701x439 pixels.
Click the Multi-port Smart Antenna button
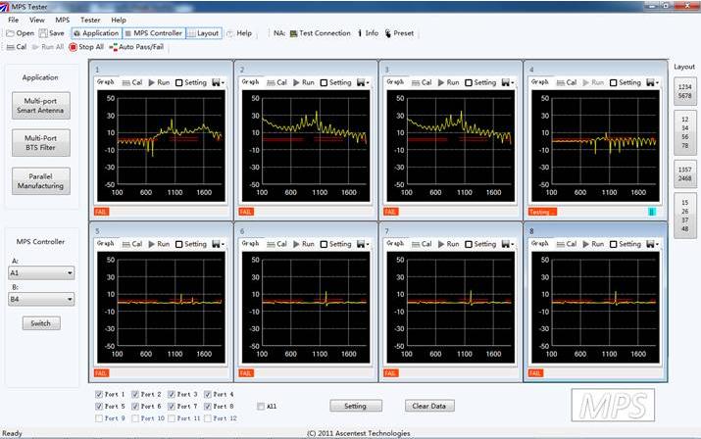(41, 106)
